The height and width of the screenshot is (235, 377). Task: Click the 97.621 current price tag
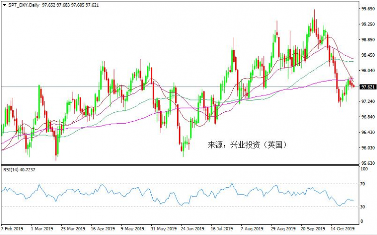pos(368,87)
